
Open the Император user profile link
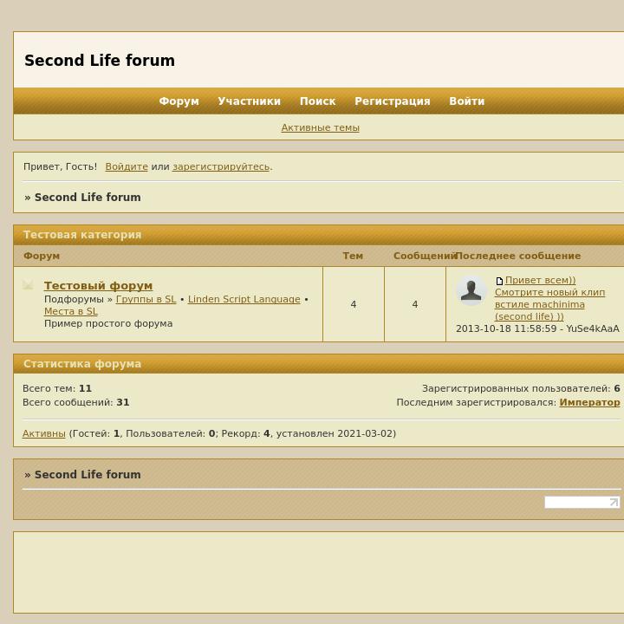(590, 402)
